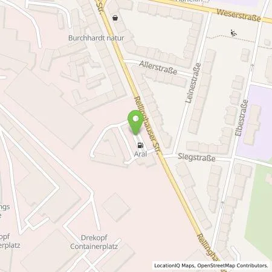The image size is (272, 272).
Task: Click the Siegstraße street label
Action: click(x=196, y=157)
